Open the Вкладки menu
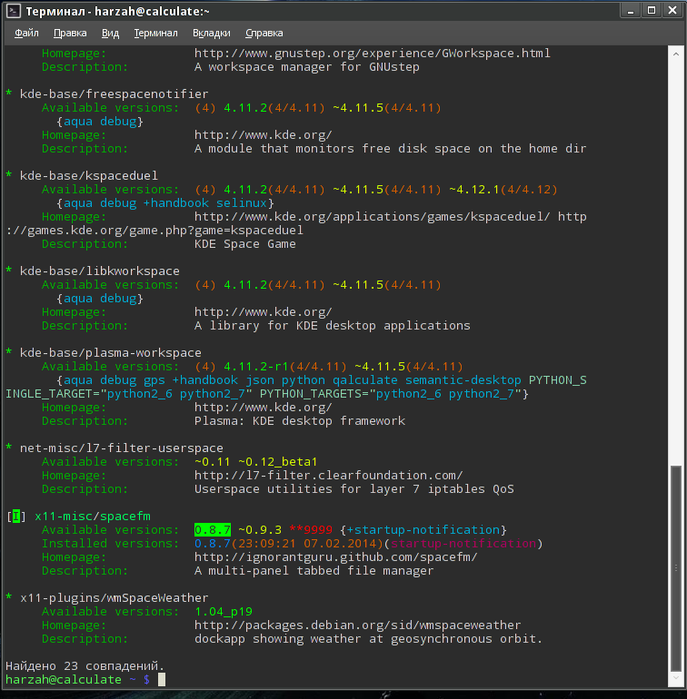Screen dimensions: 687x699 [212, 33]
